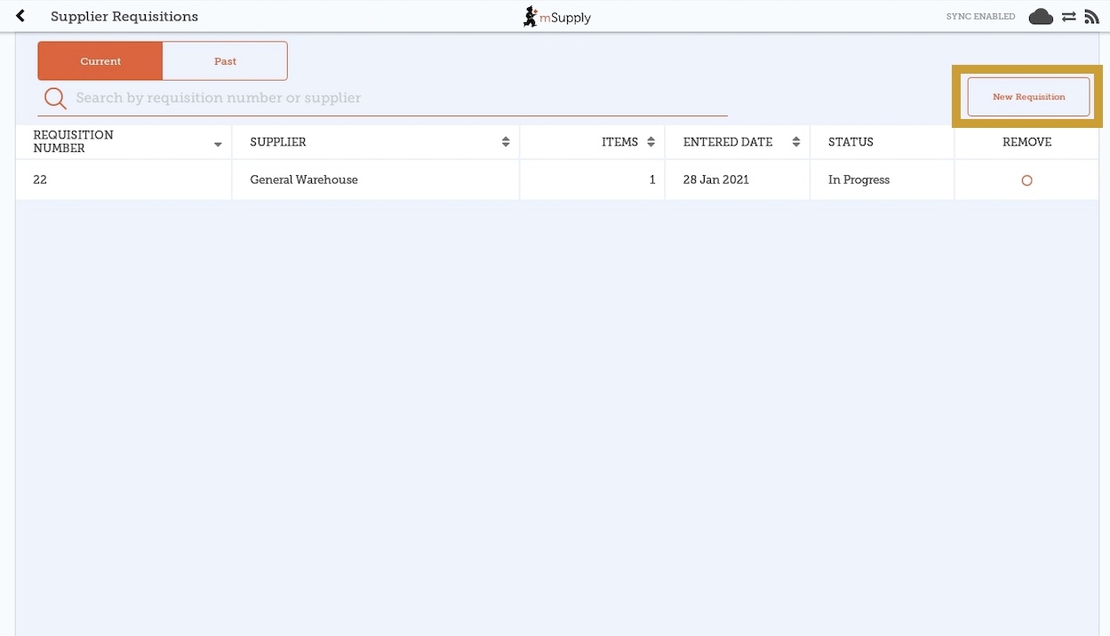The width and height of the screenshot is (1110, 636).
Task: Switch to the Current tab
Action: (100, 61)
